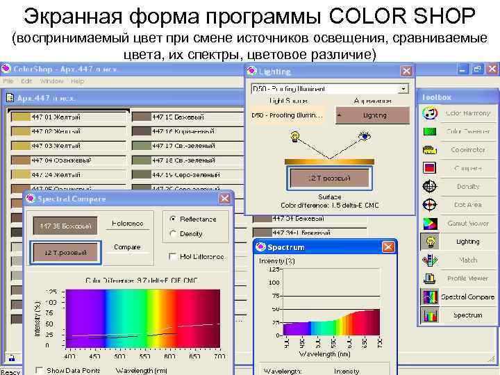This screenshot has width=500, height=375.
Task: Select color row 447 15 Бежевый
Action: tap(188, 117)
